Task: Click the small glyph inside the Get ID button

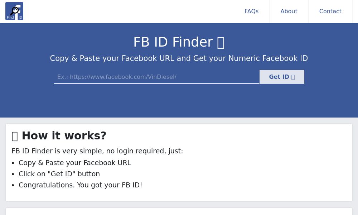Action: point(292,77)
